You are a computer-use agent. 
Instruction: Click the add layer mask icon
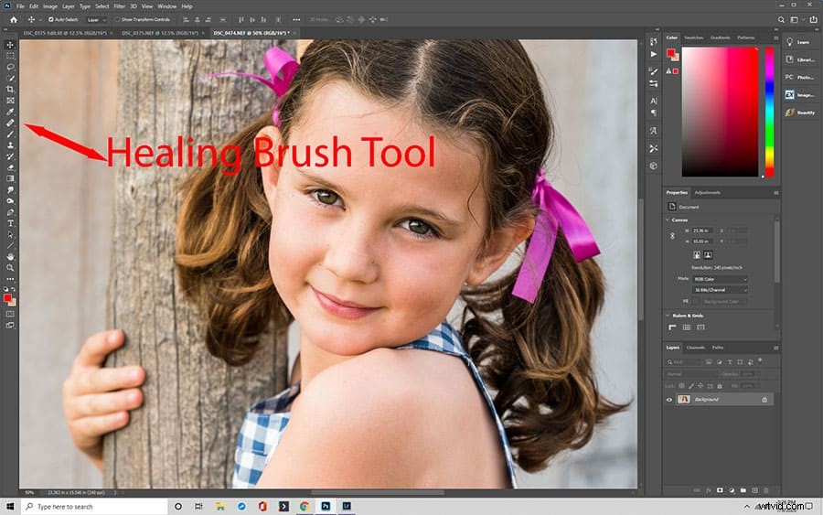tap(721, 490)
